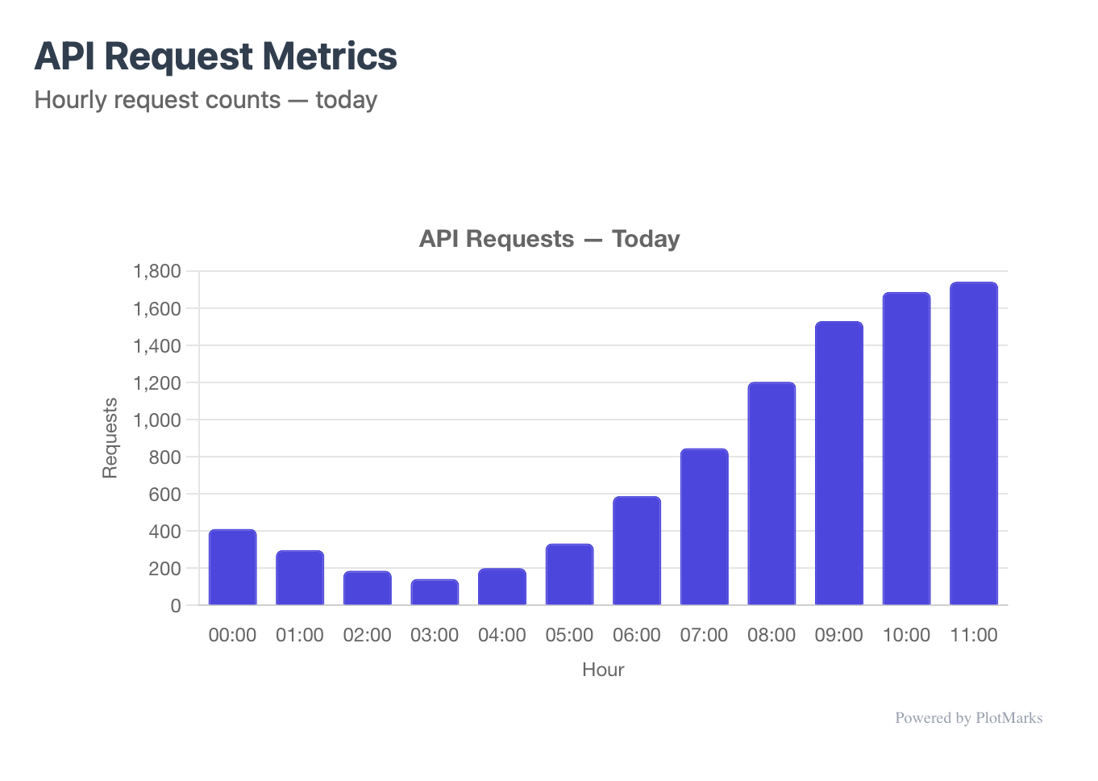Click the 06:00 x-axis label

[x=637, y=635]
